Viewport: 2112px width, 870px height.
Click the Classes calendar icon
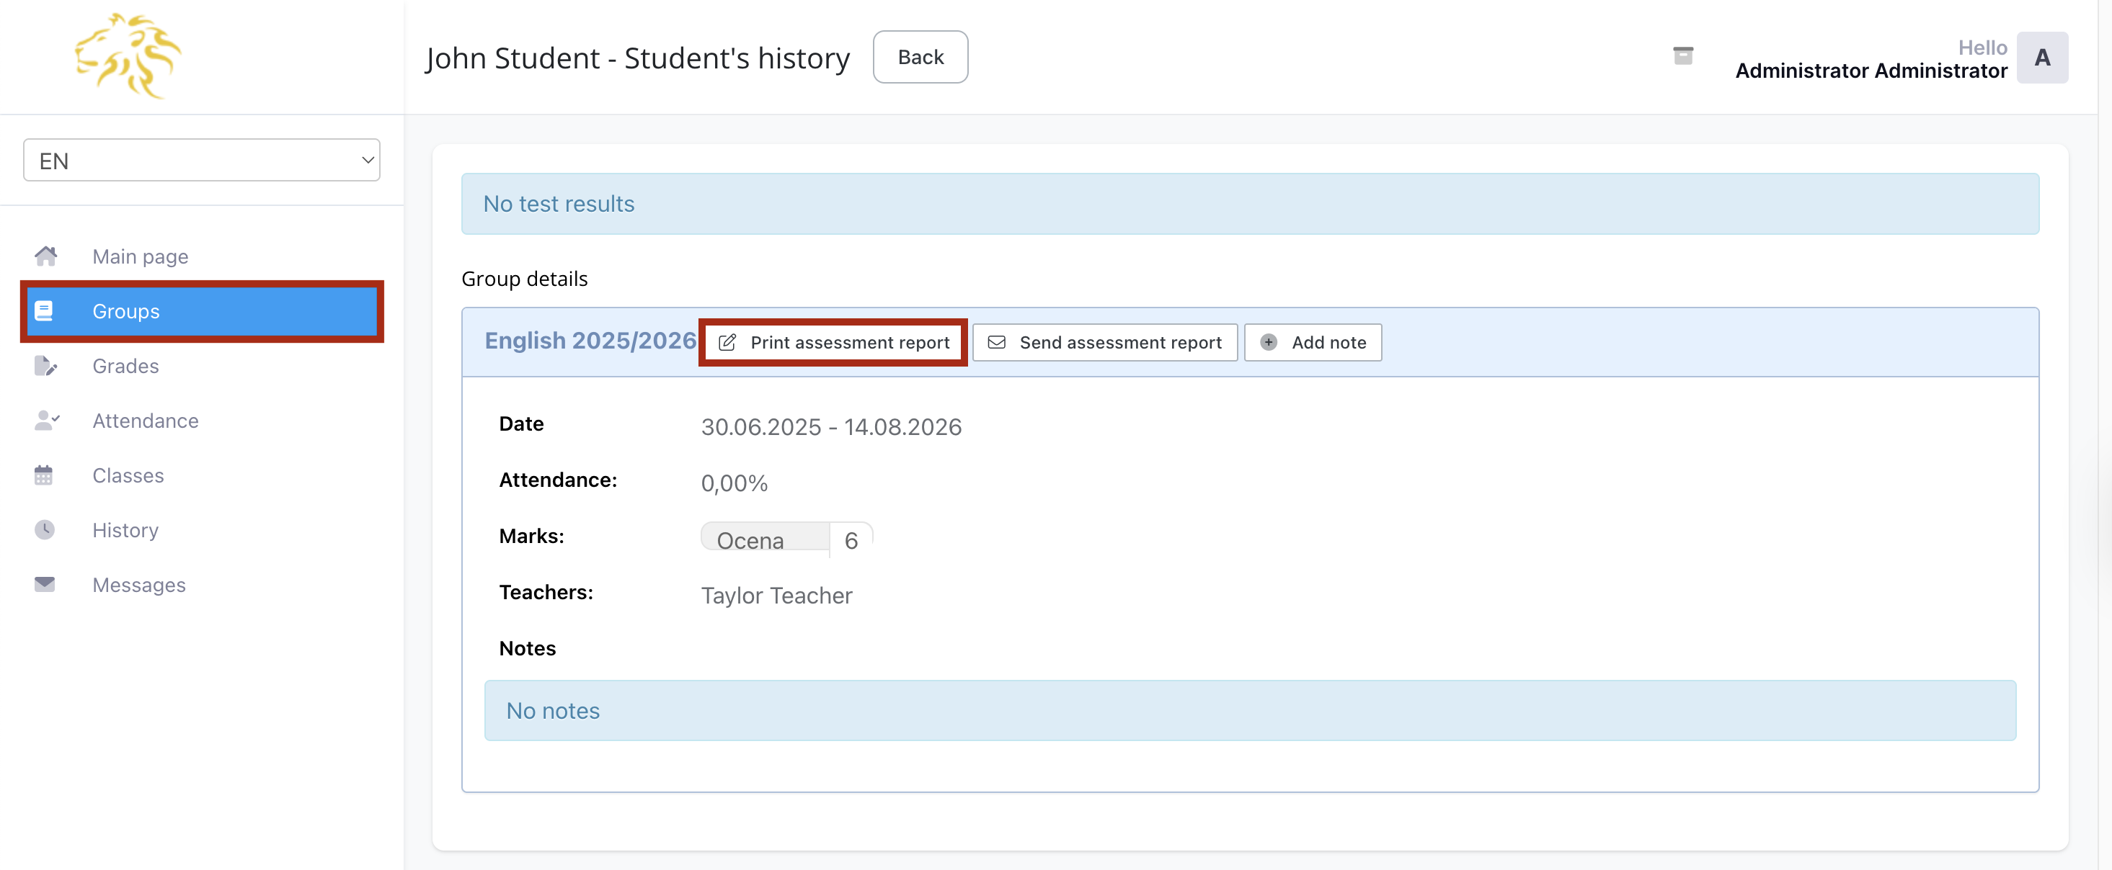tap(43, 475)
